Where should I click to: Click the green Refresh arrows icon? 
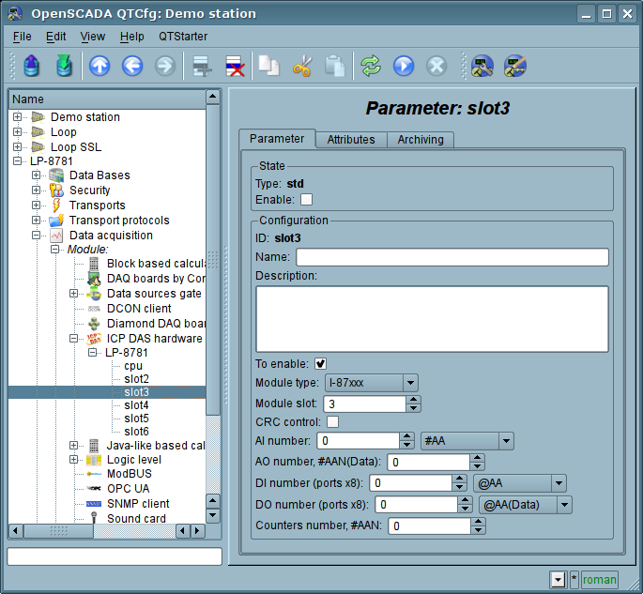[372, 66]
